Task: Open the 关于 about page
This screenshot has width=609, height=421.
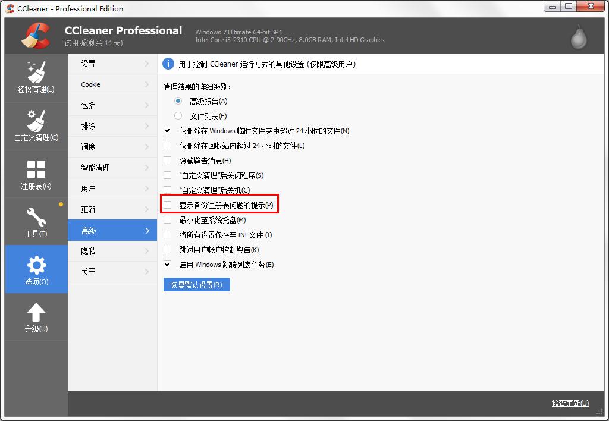Action: pos(112,272)
